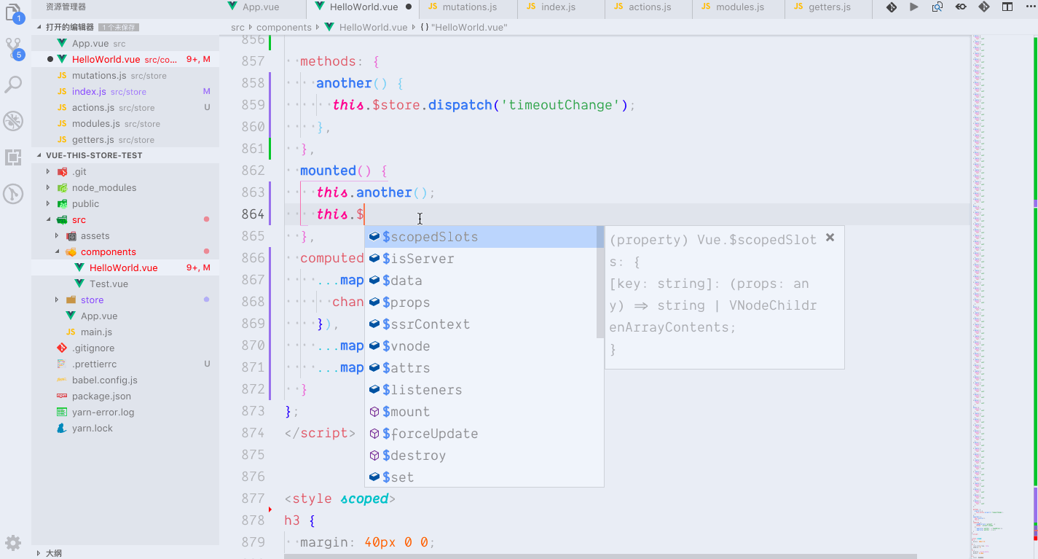Select the $props suggestion
Screen dimensions: 1038x559
pyautogui.click(x=481, y=302)
